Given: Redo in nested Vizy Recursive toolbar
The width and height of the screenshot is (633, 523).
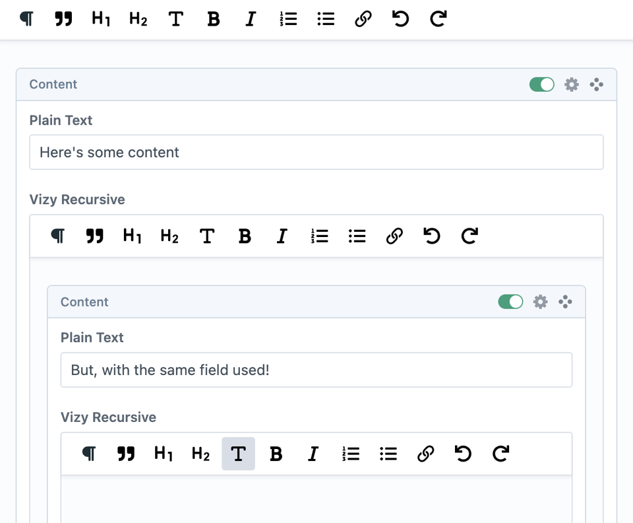Looking at the screenshot, I should [500, 454].
